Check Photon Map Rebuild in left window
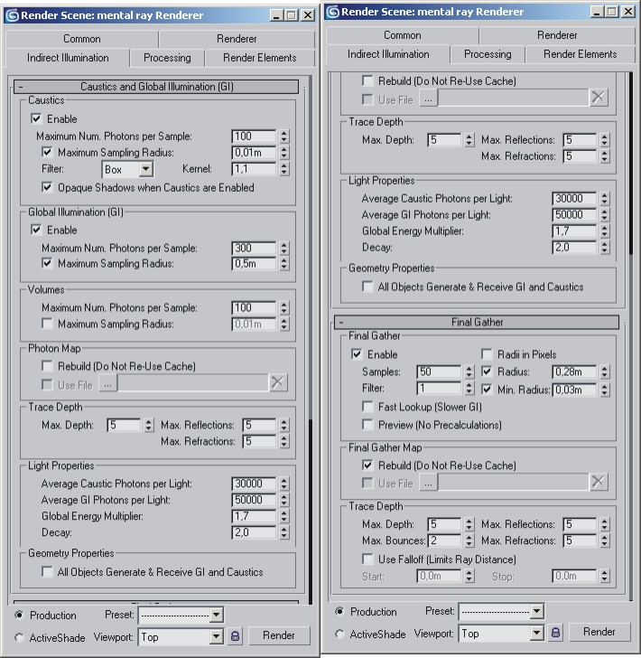 tap(47, 366)
